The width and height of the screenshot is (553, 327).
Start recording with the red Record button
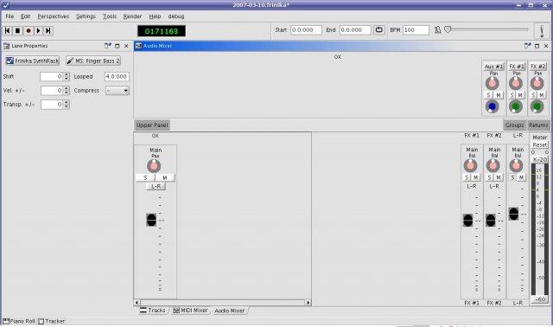tap(29, 31)
